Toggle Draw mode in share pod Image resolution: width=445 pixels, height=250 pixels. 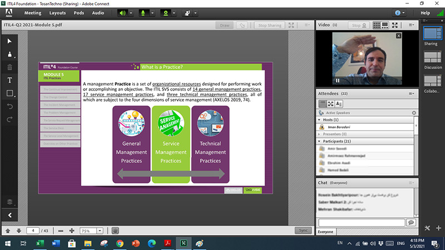click(225, 25)
